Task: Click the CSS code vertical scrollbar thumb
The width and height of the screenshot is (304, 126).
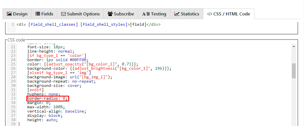Action: coord(294,71)
